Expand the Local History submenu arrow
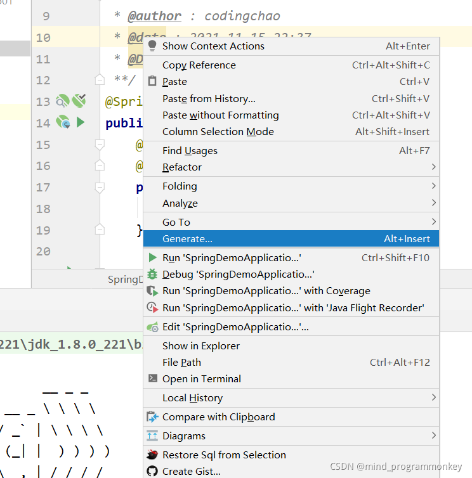The width and height of the screenshot is (472, 478). click(433, 397)
